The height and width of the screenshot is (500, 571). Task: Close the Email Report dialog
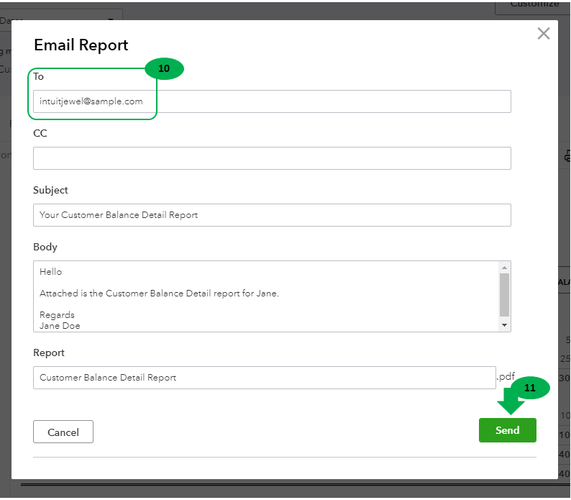[x=544, y=34]
